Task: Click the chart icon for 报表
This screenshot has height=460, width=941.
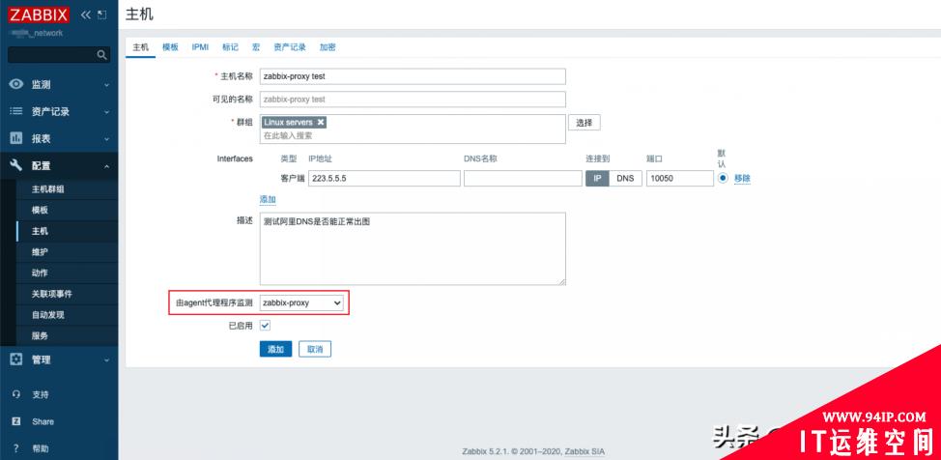Action: [16, 138]
